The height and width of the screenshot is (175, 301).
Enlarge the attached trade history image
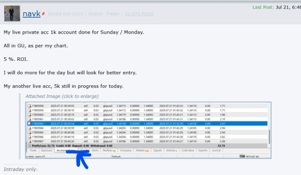[x=148, y=130]
